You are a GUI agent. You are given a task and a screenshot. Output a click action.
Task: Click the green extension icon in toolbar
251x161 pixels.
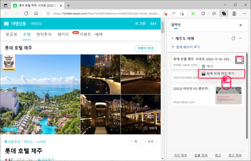point(193,13)
